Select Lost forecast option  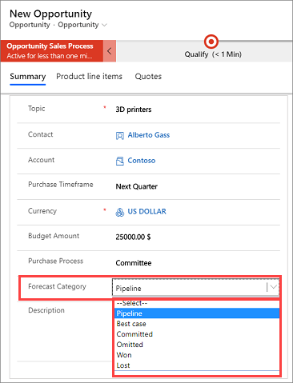click(x=197, y=365)
